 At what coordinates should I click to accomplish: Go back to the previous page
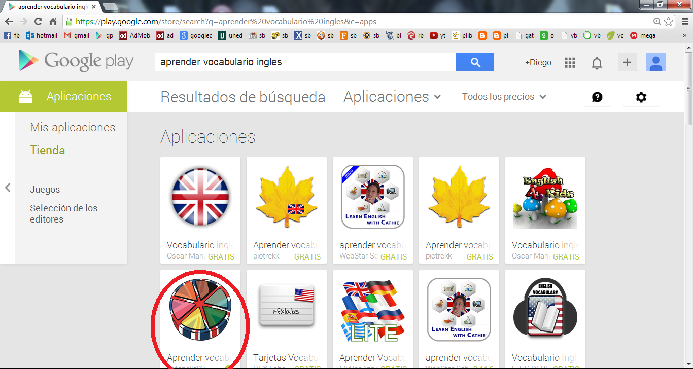[8, 22]
